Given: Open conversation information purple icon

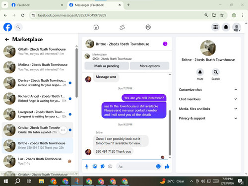Looking at the screenshot, I should (165, 44).
